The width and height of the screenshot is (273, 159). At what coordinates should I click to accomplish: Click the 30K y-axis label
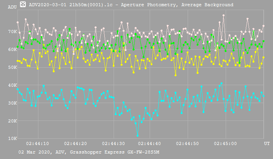[x=12, y=103]
